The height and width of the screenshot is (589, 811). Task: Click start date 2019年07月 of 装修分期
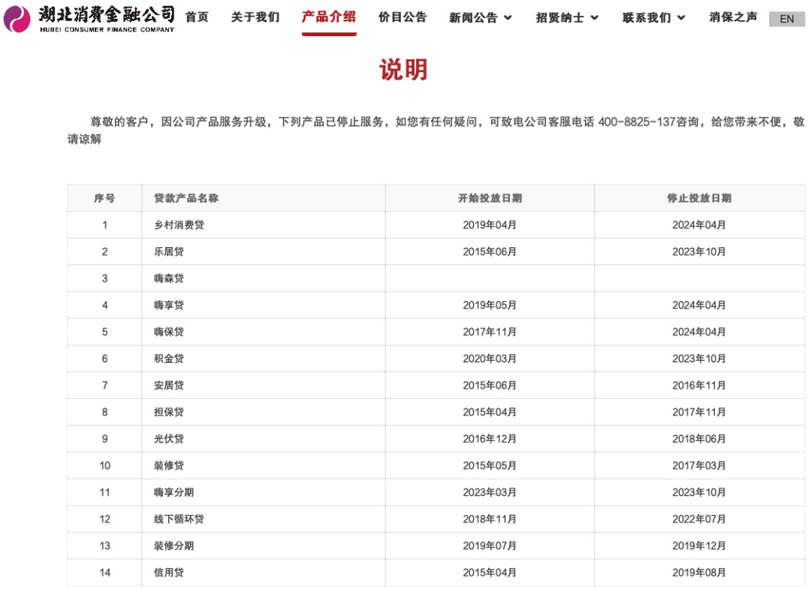coord(490,546)
